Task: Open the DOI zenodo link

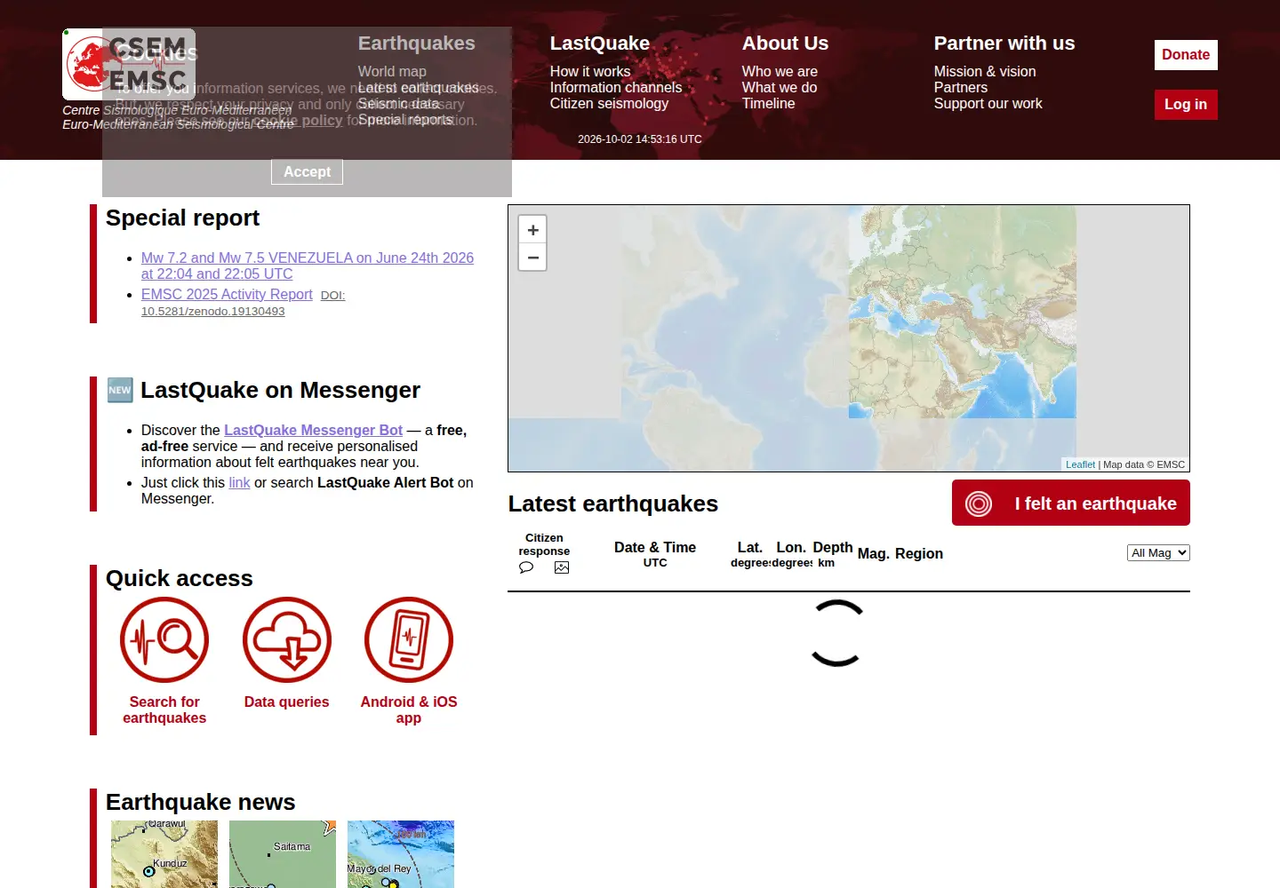Action: (243, 303)
